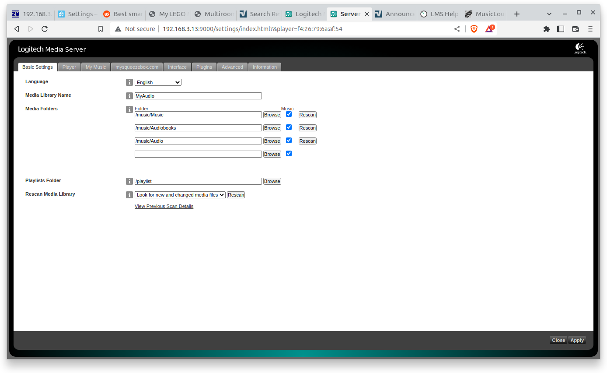
Task: Click the Close button in settings footer
Action: coord(558,340)
